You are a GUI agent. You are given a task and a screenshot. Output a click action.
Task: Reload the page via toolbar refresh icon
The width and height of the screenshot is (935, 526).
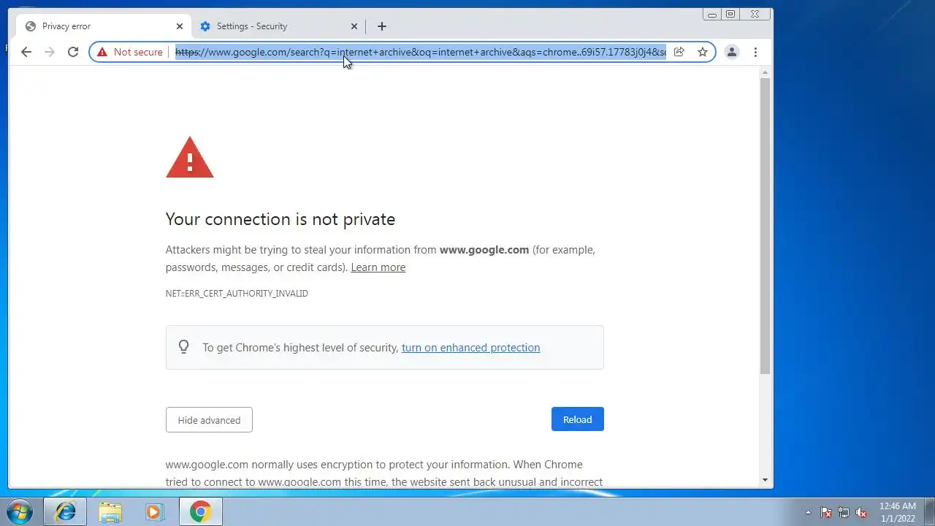(73, 52)
